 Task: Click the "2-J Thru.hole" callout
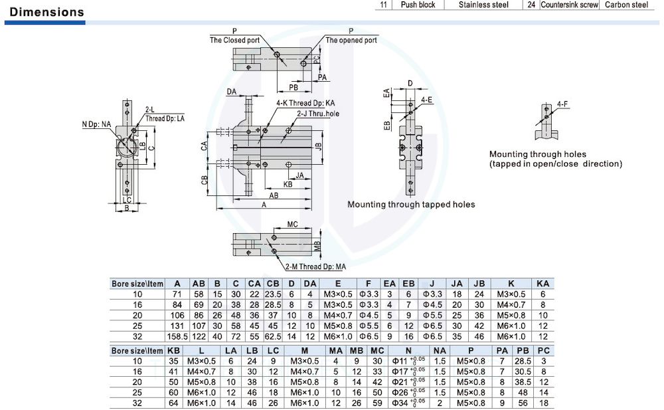click(x=317, y=114)
